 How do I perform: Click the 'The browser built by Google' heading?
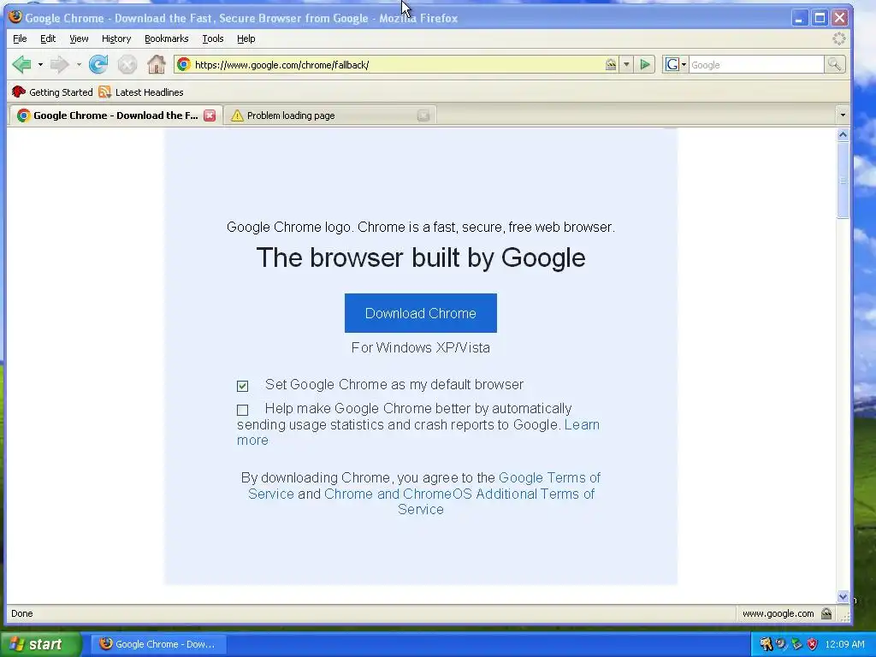[421, 257]
